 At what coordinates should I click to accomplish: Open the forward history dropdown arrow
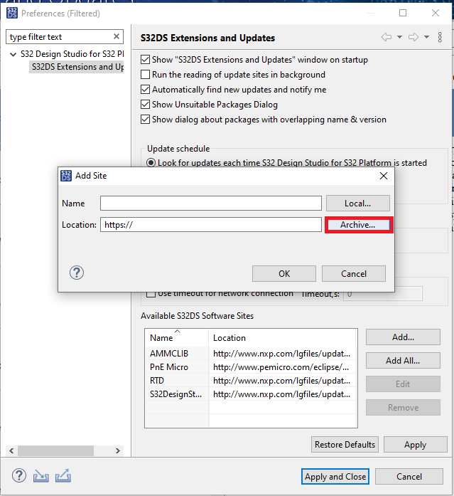tap(426, 37)
